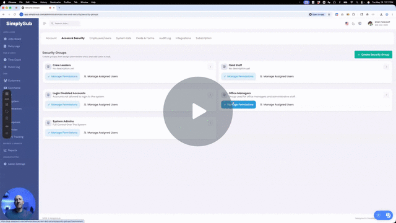The height and width of the screenshot is (223, 396).
Task: Collapse the sidebar with the hamburger icon
Action: [x=45, y=24]
